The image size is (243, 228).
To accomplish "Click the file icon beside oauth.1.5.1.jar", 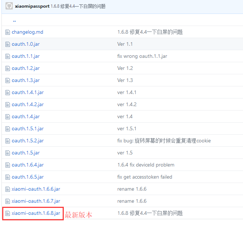I will pyautogui.click(x=8, y=129).
